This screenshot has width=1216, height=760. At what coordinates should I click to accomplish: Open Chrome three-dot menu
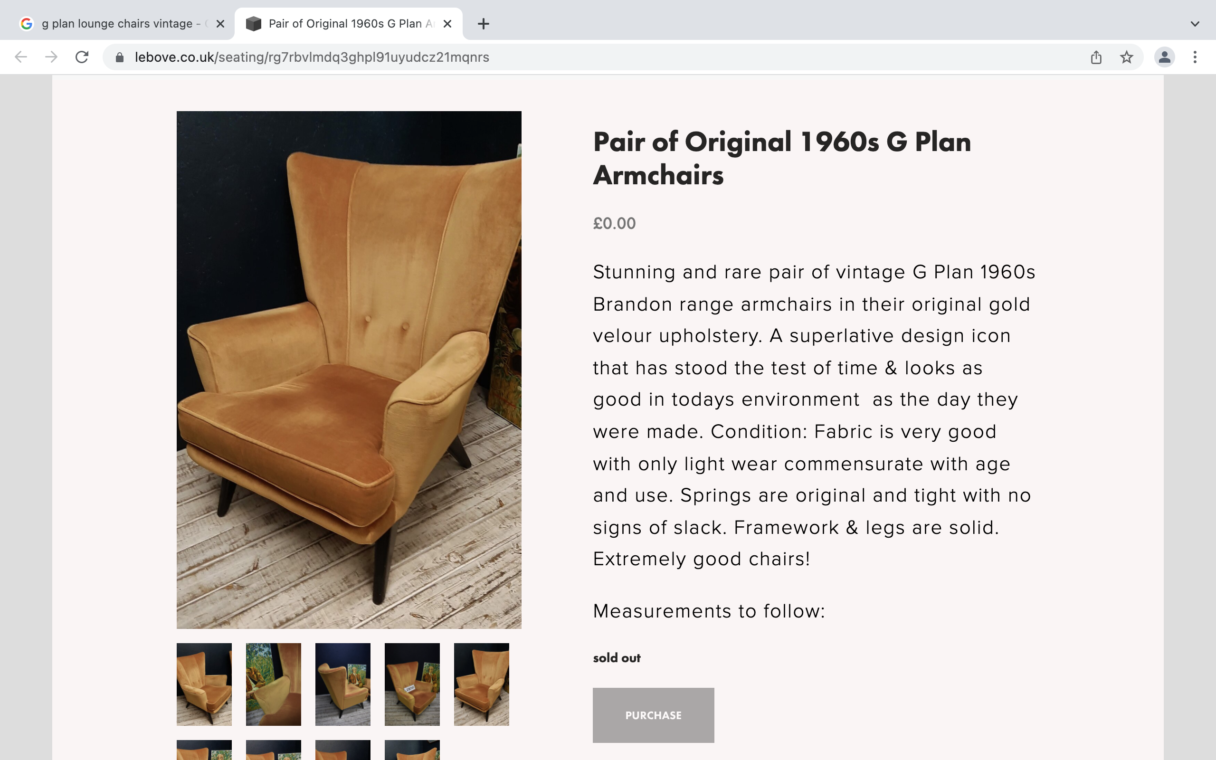[1195, 57]
